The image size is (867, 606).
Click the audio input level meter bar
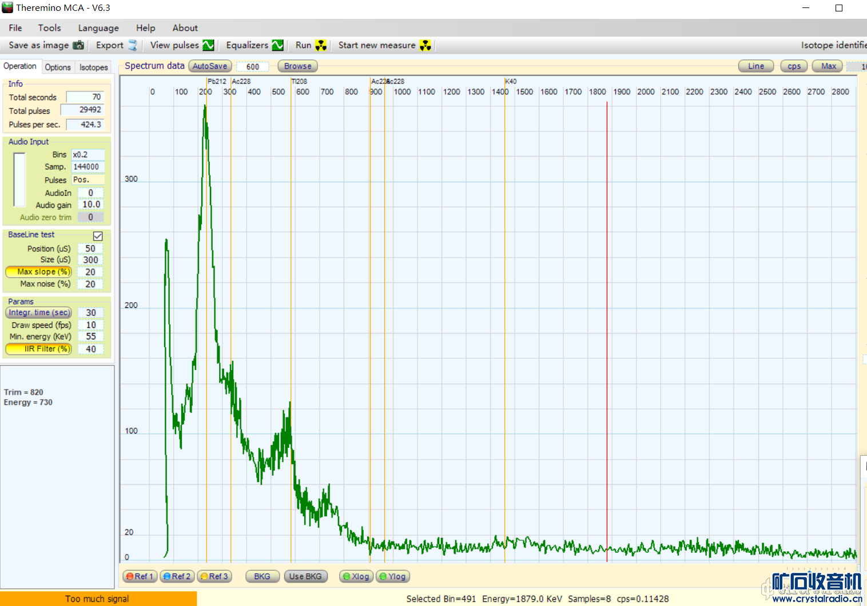point(19,179)
